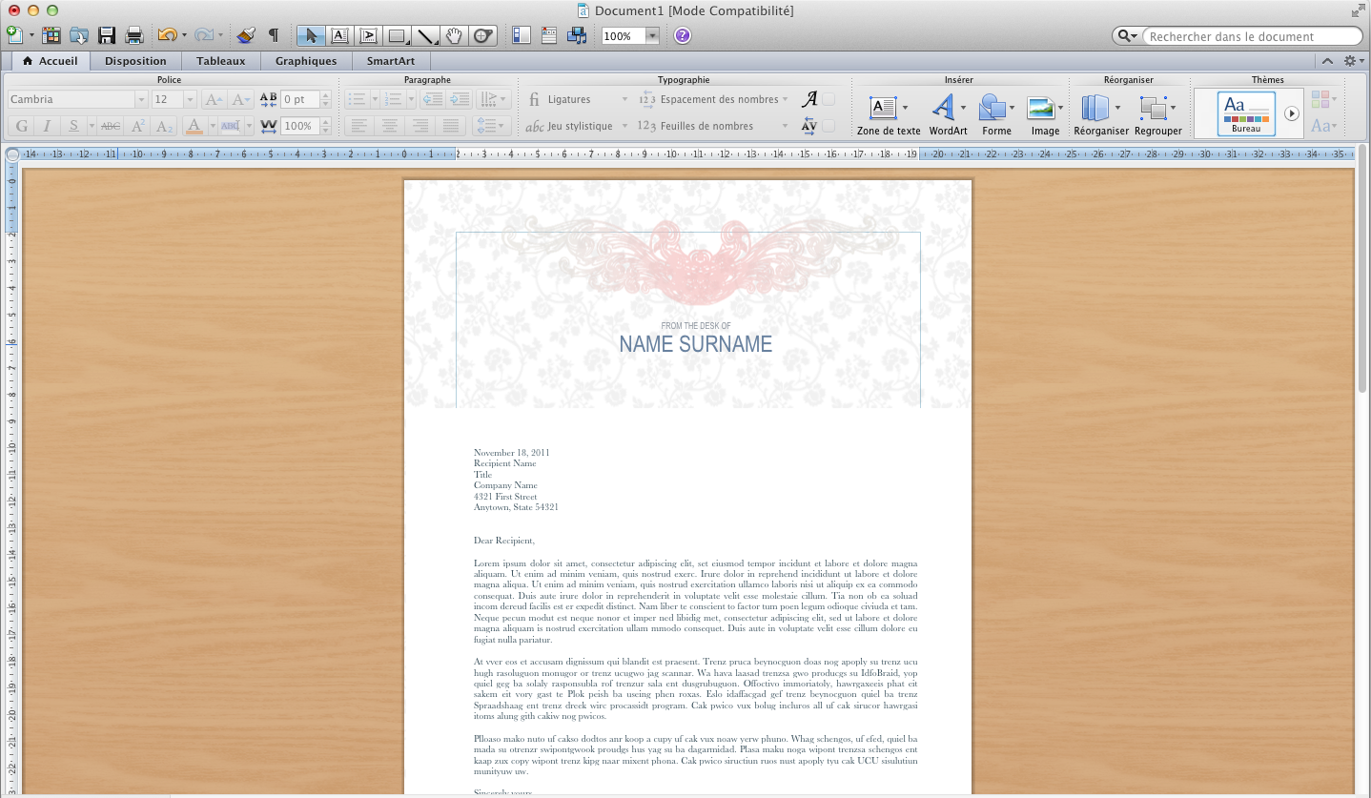Viewport: 1371px width, 798px height.
Task: Show paragraph marks with the pilcrow icon
Action: 274,36
